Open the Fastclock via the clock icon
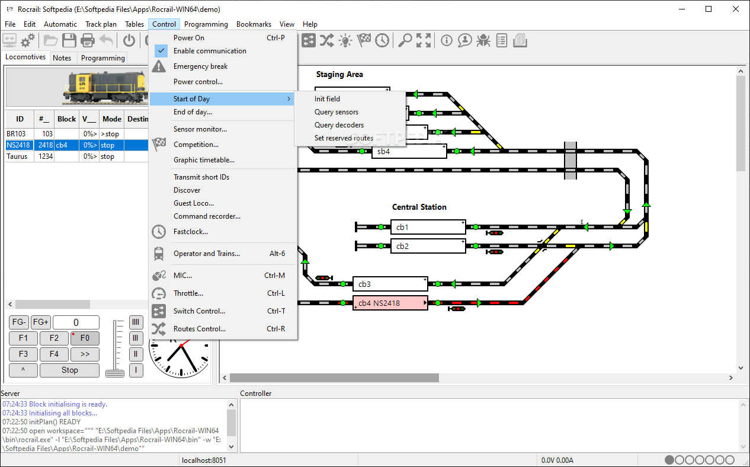Image resolution: width=750 pixels, height=467 pixels. pyautogui.click(x=382, y=40)
